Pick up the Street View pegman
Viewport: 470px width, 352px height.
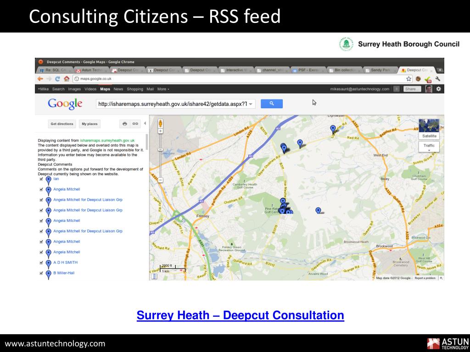click(160, 123)
